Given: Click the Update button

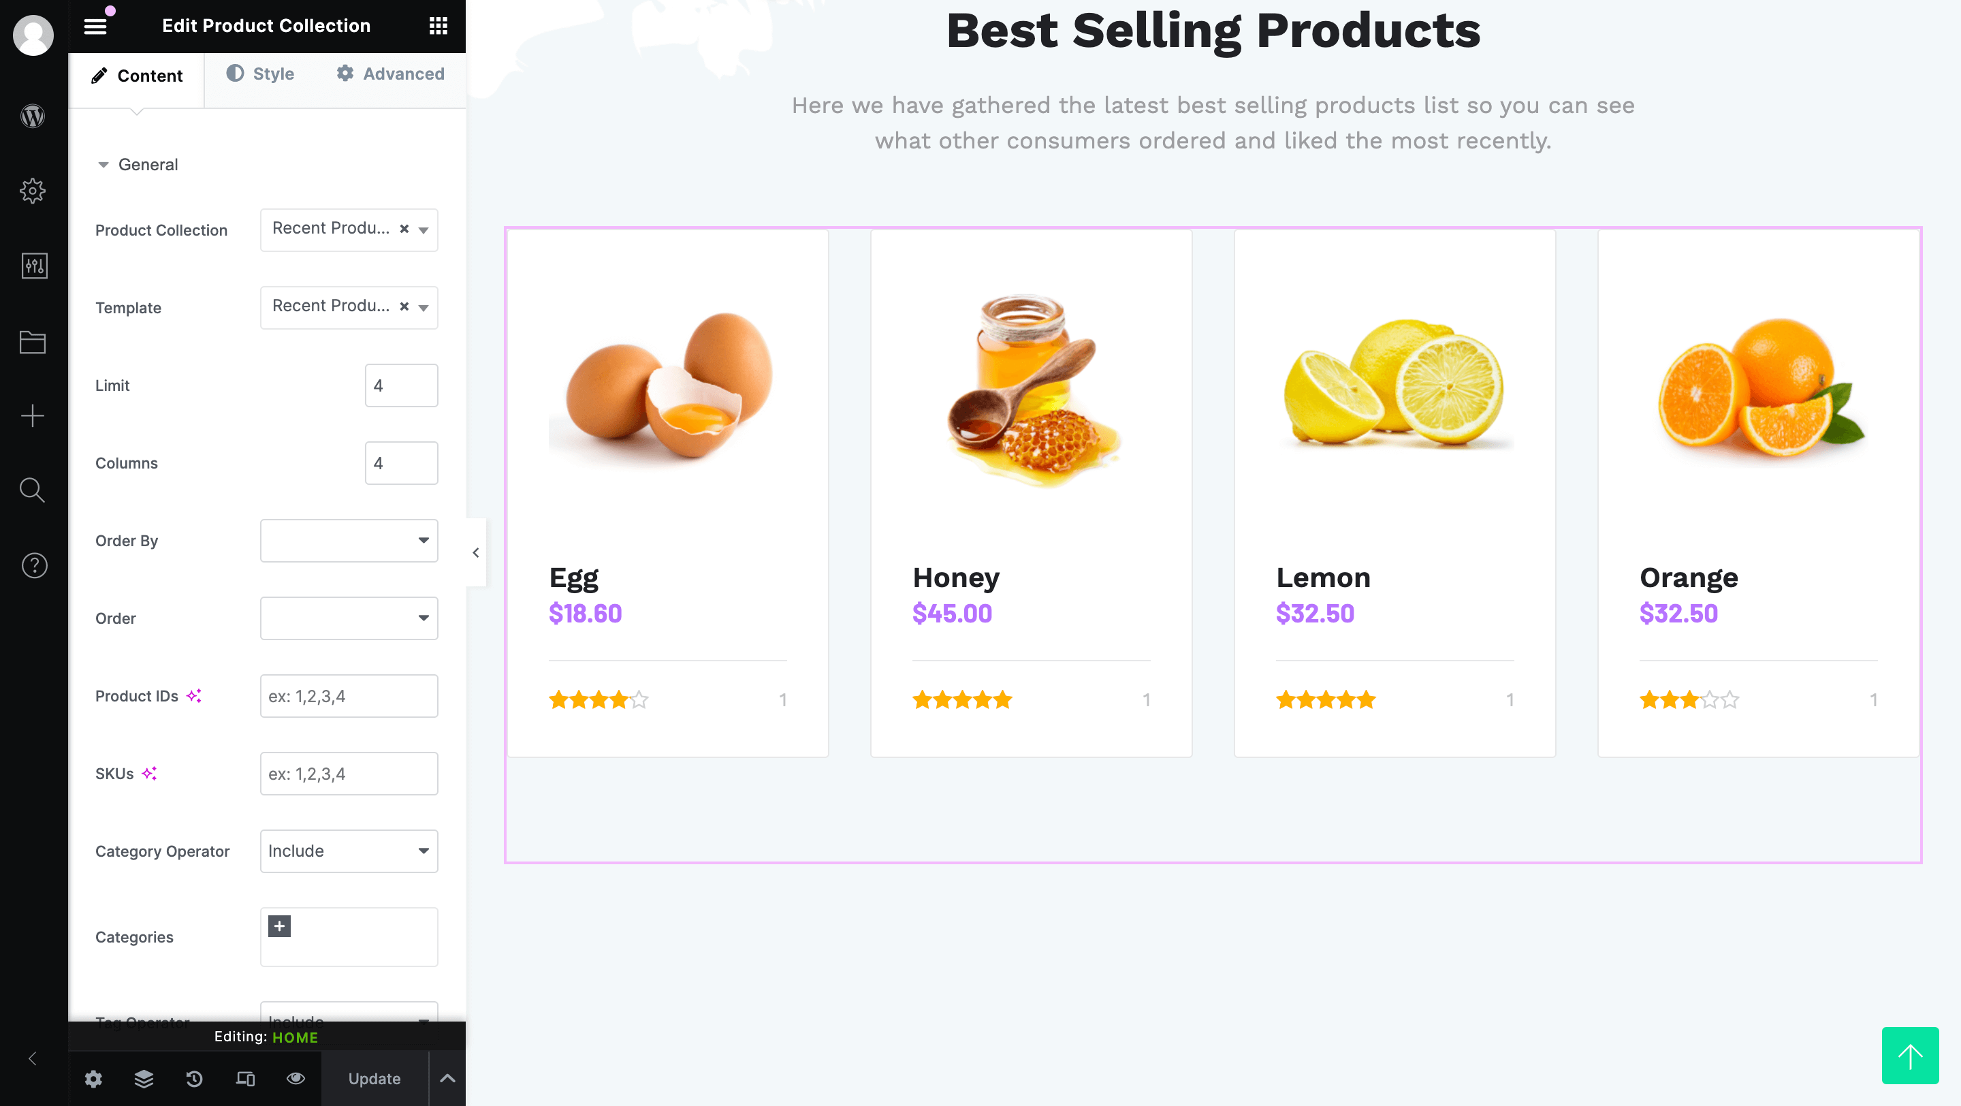Looking at the screenshot, I should 374,1079.
